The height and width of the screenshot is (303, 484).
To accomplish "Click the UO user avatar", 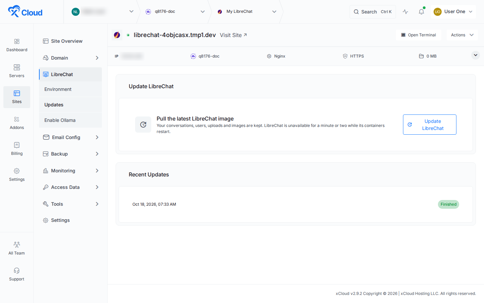I will click(x=437, y=12).
